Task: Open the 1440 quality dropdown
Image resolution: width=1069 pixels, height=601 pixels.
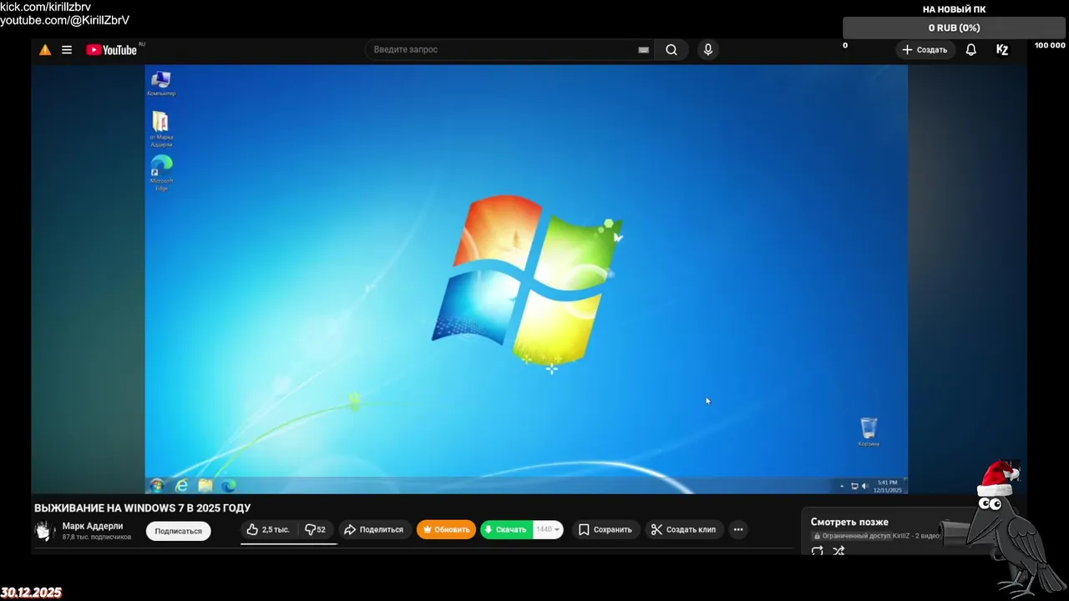Action: [x=548, y=529]
